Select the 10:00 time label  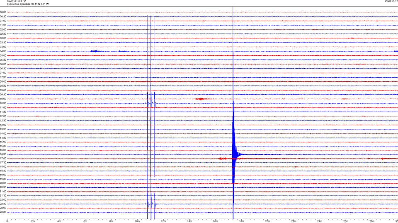pyautogui.click(x=3, y=99)
